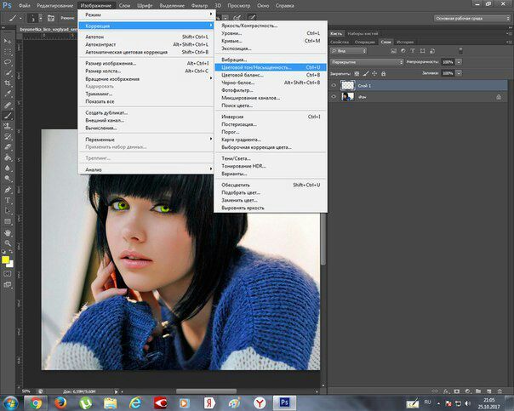Image resolution: width=514 pixels, height=411 pixels.
Task: Select the Blur tool
Action: pos(8,168)
